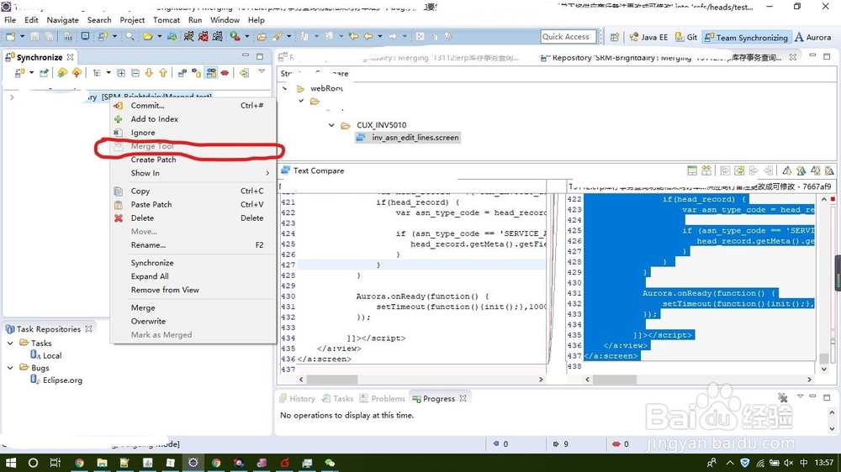
Task: Click the Quick Access input field
Action: pyautogui.click(x=568, y=36)
